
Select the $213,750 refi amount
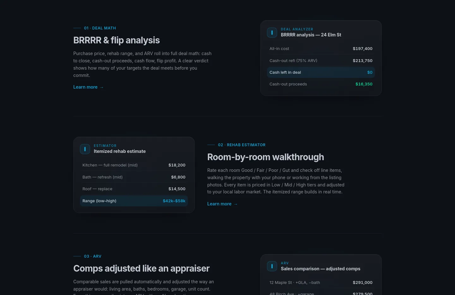(x=363, y=60)
